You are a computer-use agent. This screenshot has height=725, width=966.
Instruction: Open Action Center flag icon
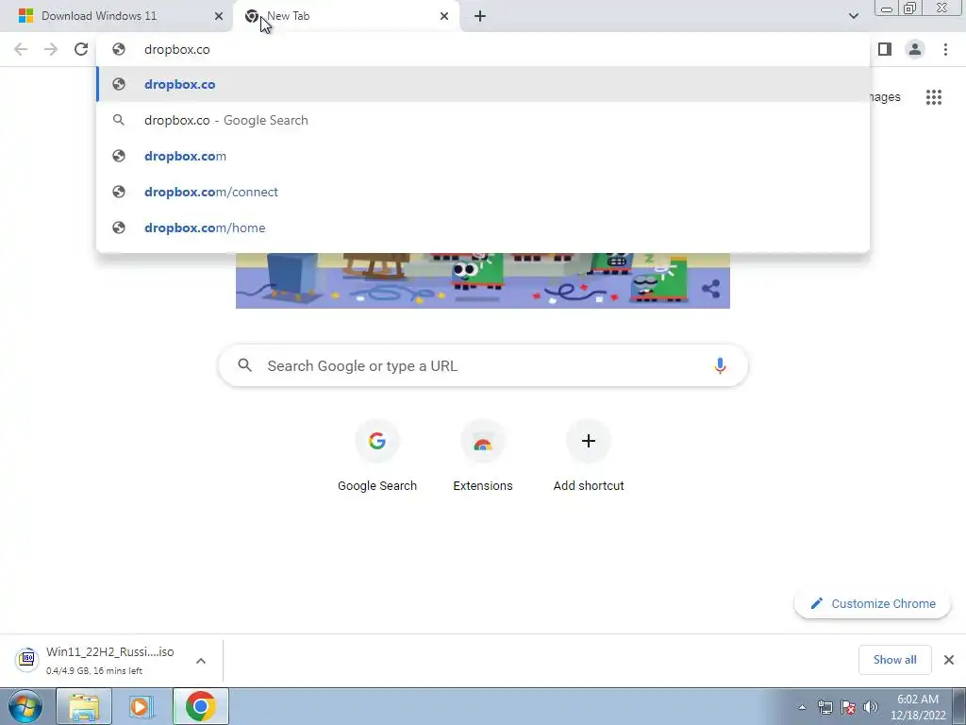pyautogui.click(x=848, y=707)
